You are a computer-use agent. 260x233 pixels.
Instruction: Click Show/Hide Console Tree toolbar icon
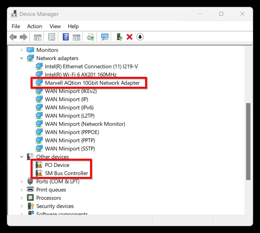(x=38, y=37)
